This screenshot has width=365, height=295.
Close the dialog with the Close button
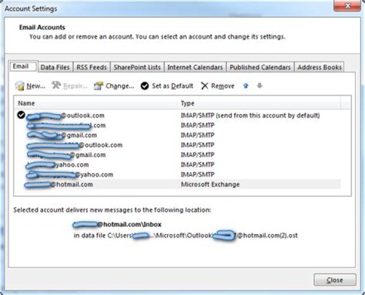coord(335,280)
